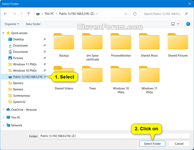Click the drive icon in the address bar
Screen dimensions: 194x150
[38, 14]
